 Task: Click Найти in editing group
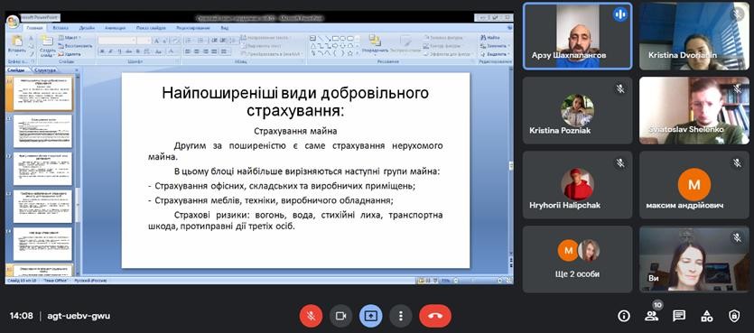tap(490, 38)
